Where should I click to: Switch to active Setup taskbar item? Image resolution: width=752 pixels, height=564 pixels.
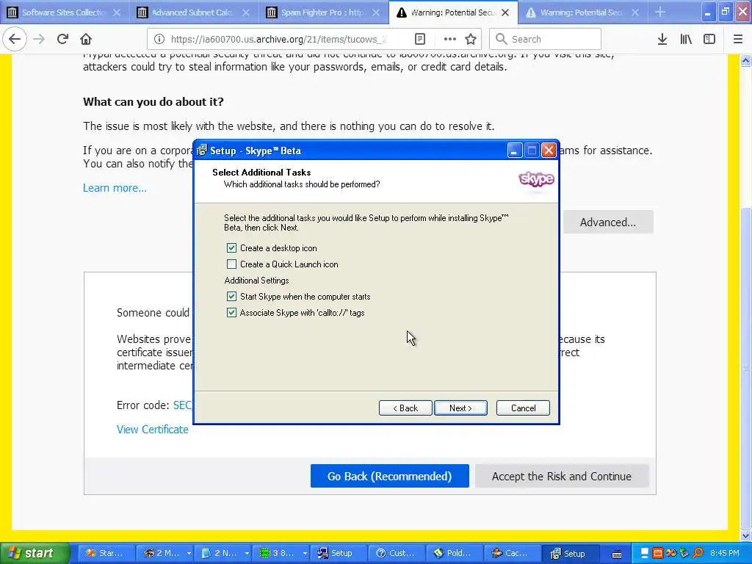tap(570, 553)
